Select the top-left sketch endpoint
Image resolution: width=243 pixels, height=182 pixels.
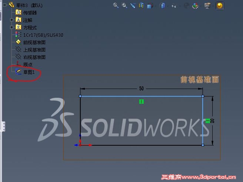80,96
